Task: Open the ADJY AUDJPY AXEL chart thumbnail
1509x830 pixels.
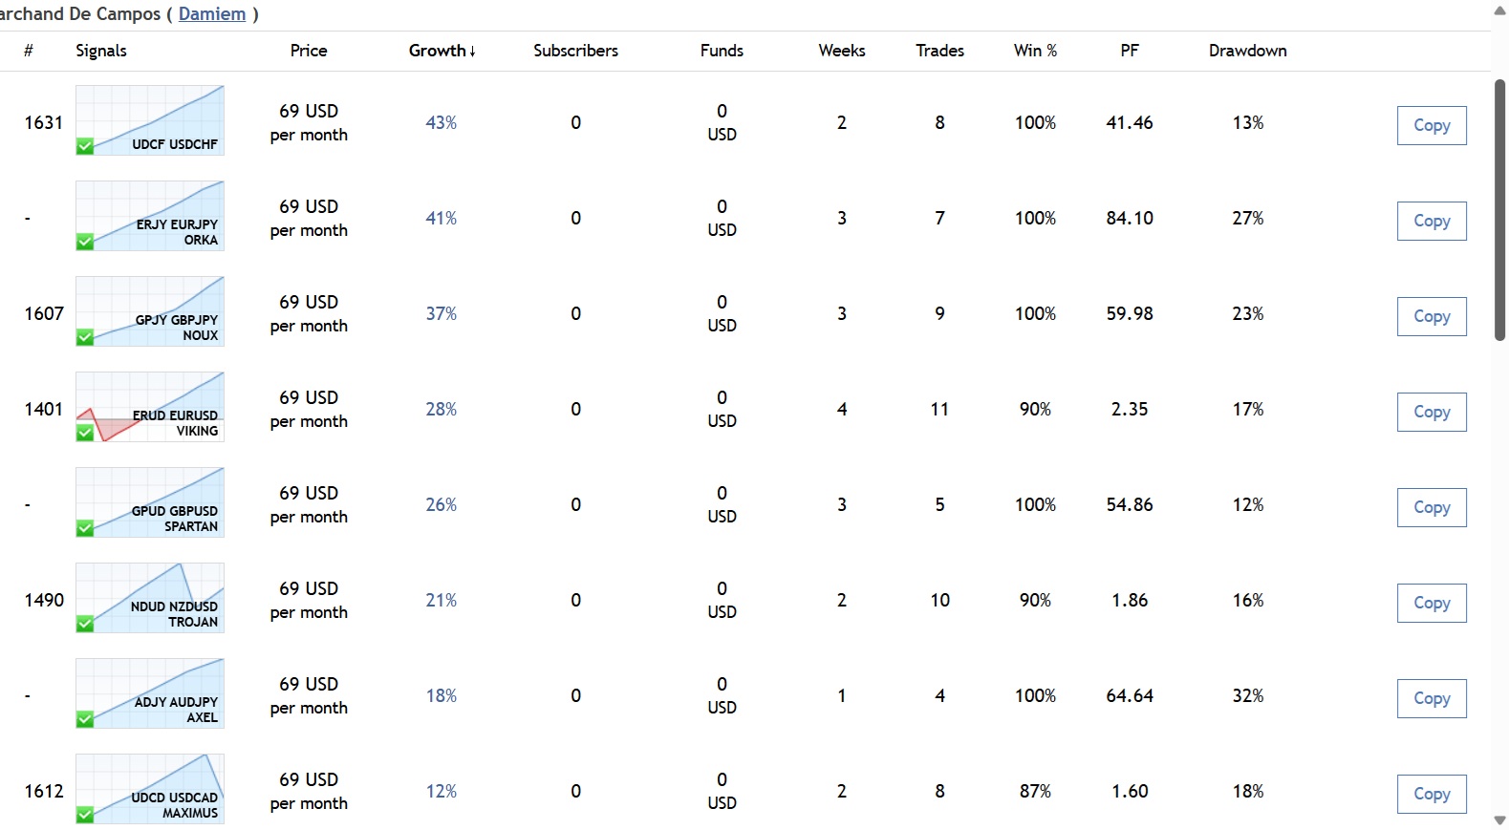Action: (150, 692)
